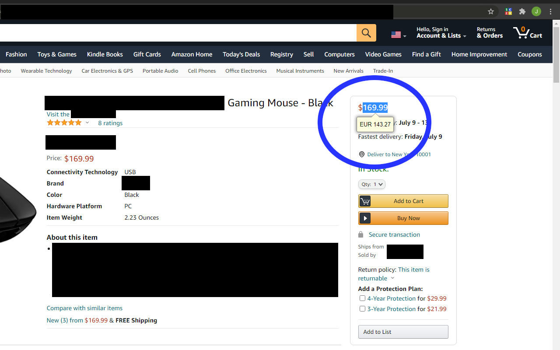Click the Buy Now button
Image resolution: width=560 pixels, height=350 pixels.
point(403,218)
